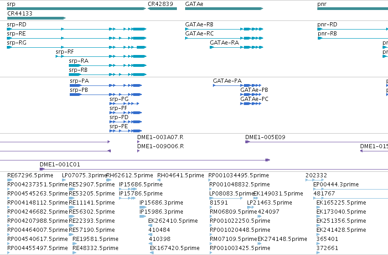
Task: Select the RM06809.5prime EST label
Action: pos(233,212)
